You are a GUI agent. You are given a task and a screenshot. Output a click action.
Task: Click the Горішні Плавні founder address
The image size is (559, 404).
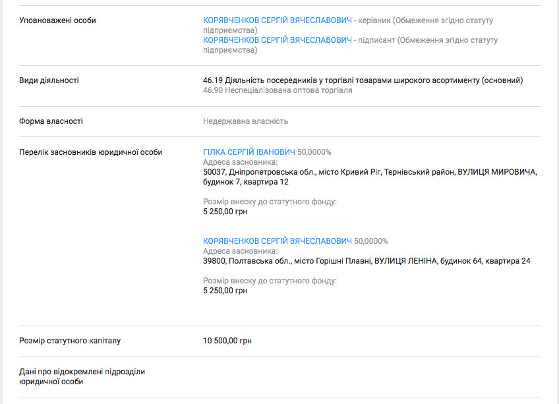pyautogui.click(x=367, y=261)
